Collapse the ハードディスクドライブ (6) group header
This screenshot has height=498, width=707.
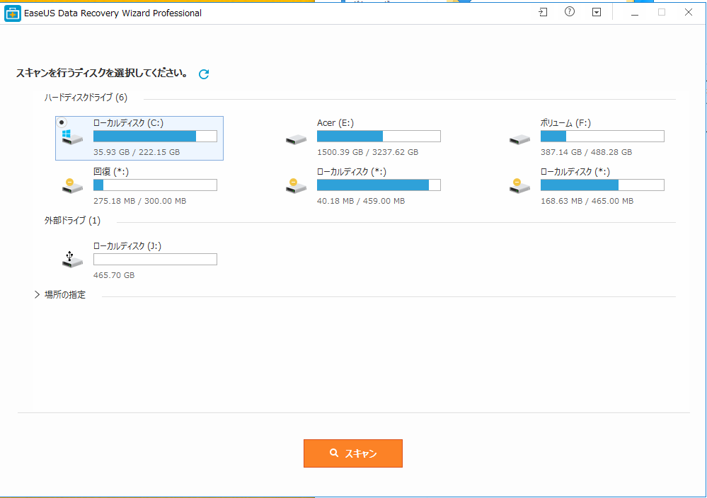(x=86, y=98)
